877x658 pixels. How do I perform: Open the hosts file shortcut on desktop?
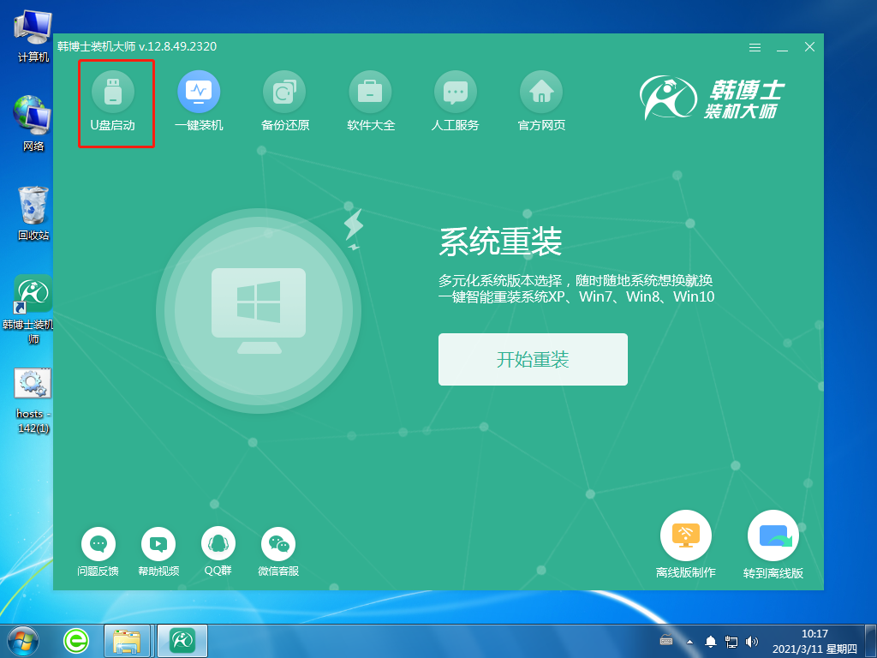click(31, 383)
